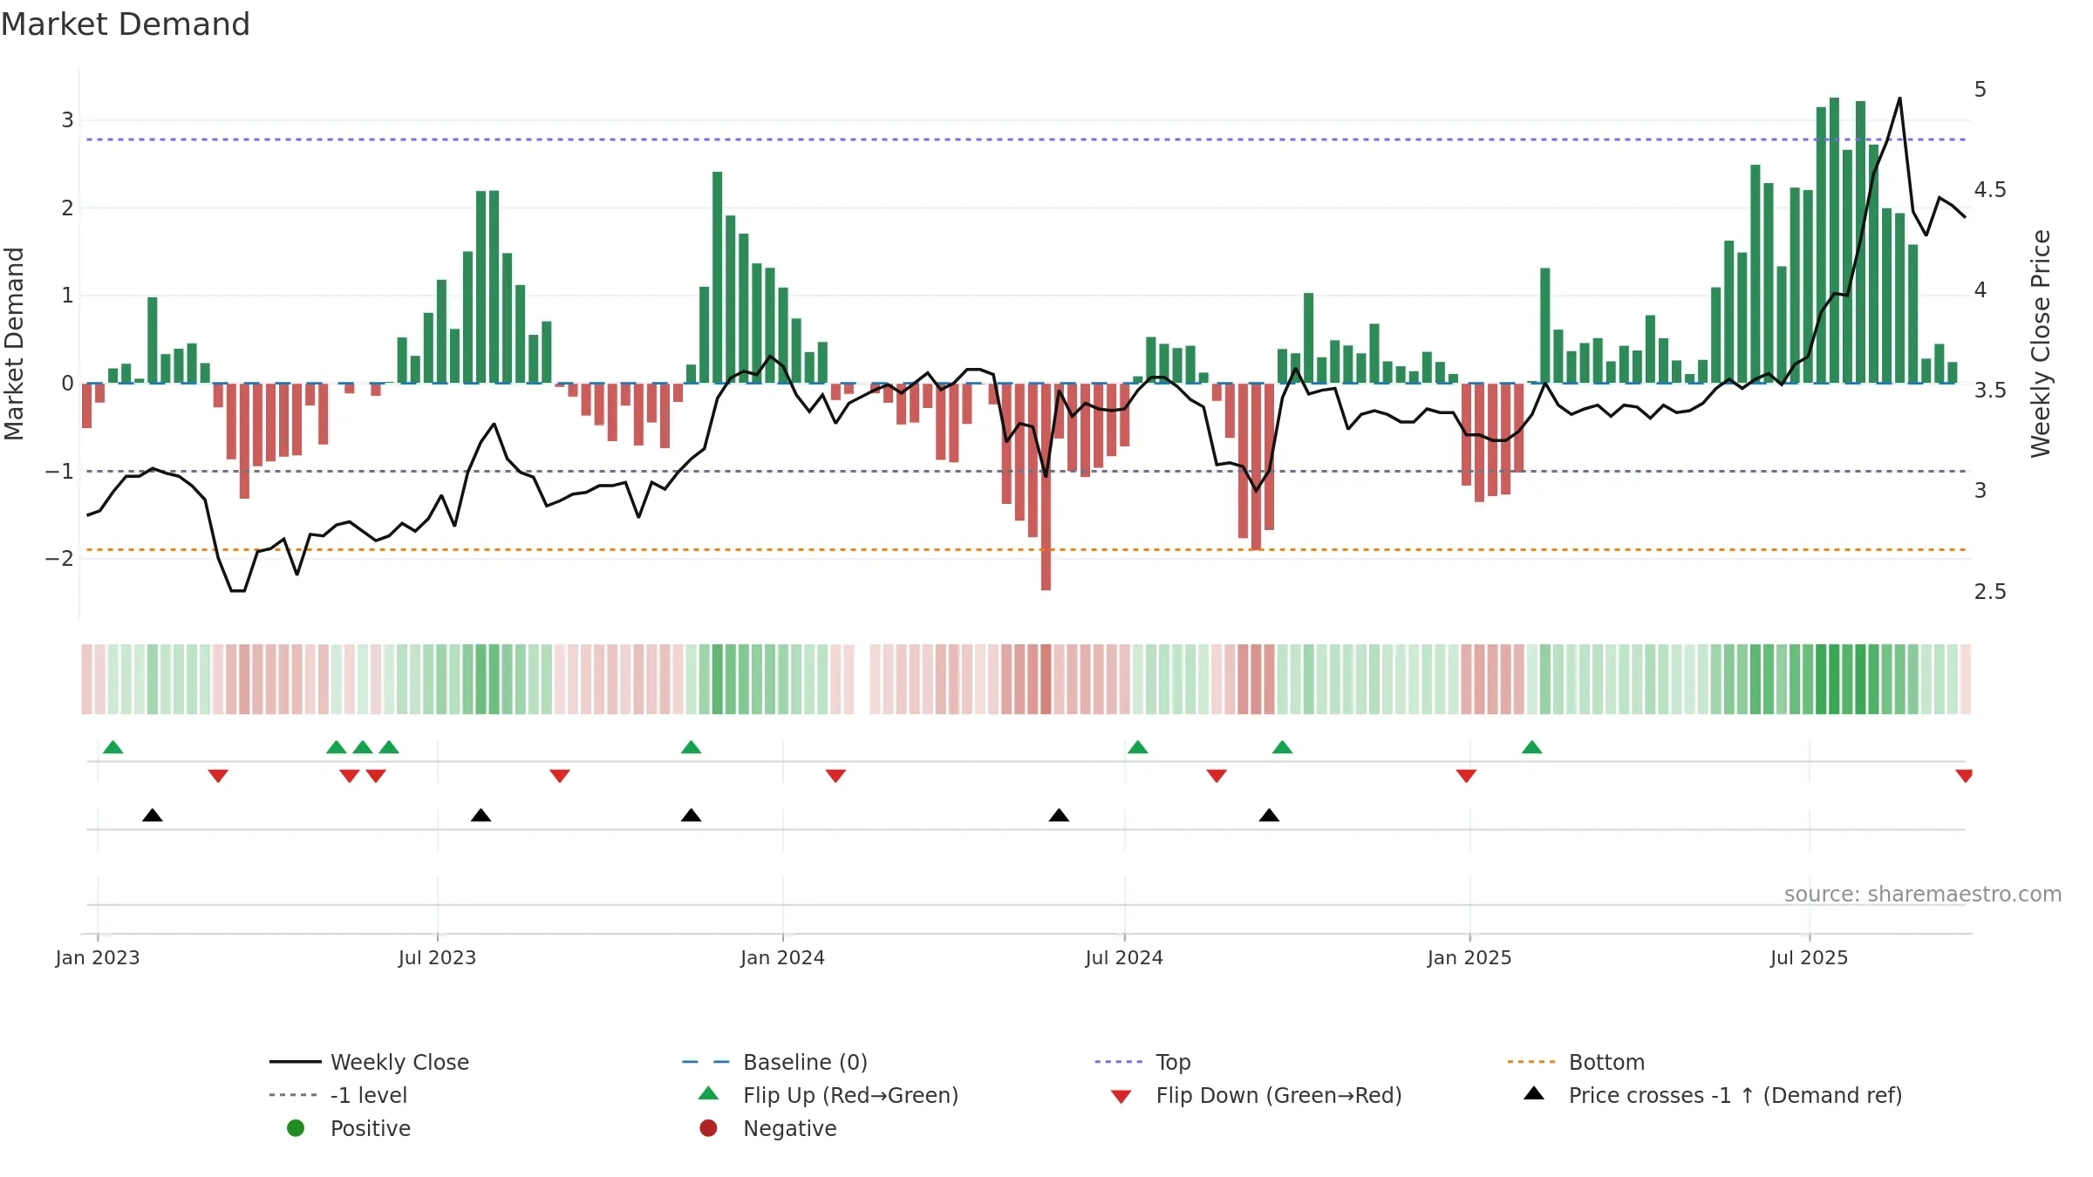Click the weekly close price peak point

[1899, 99]
